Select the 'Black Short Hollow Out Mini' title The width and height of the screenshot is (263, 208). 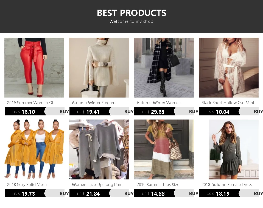[228, 103]
